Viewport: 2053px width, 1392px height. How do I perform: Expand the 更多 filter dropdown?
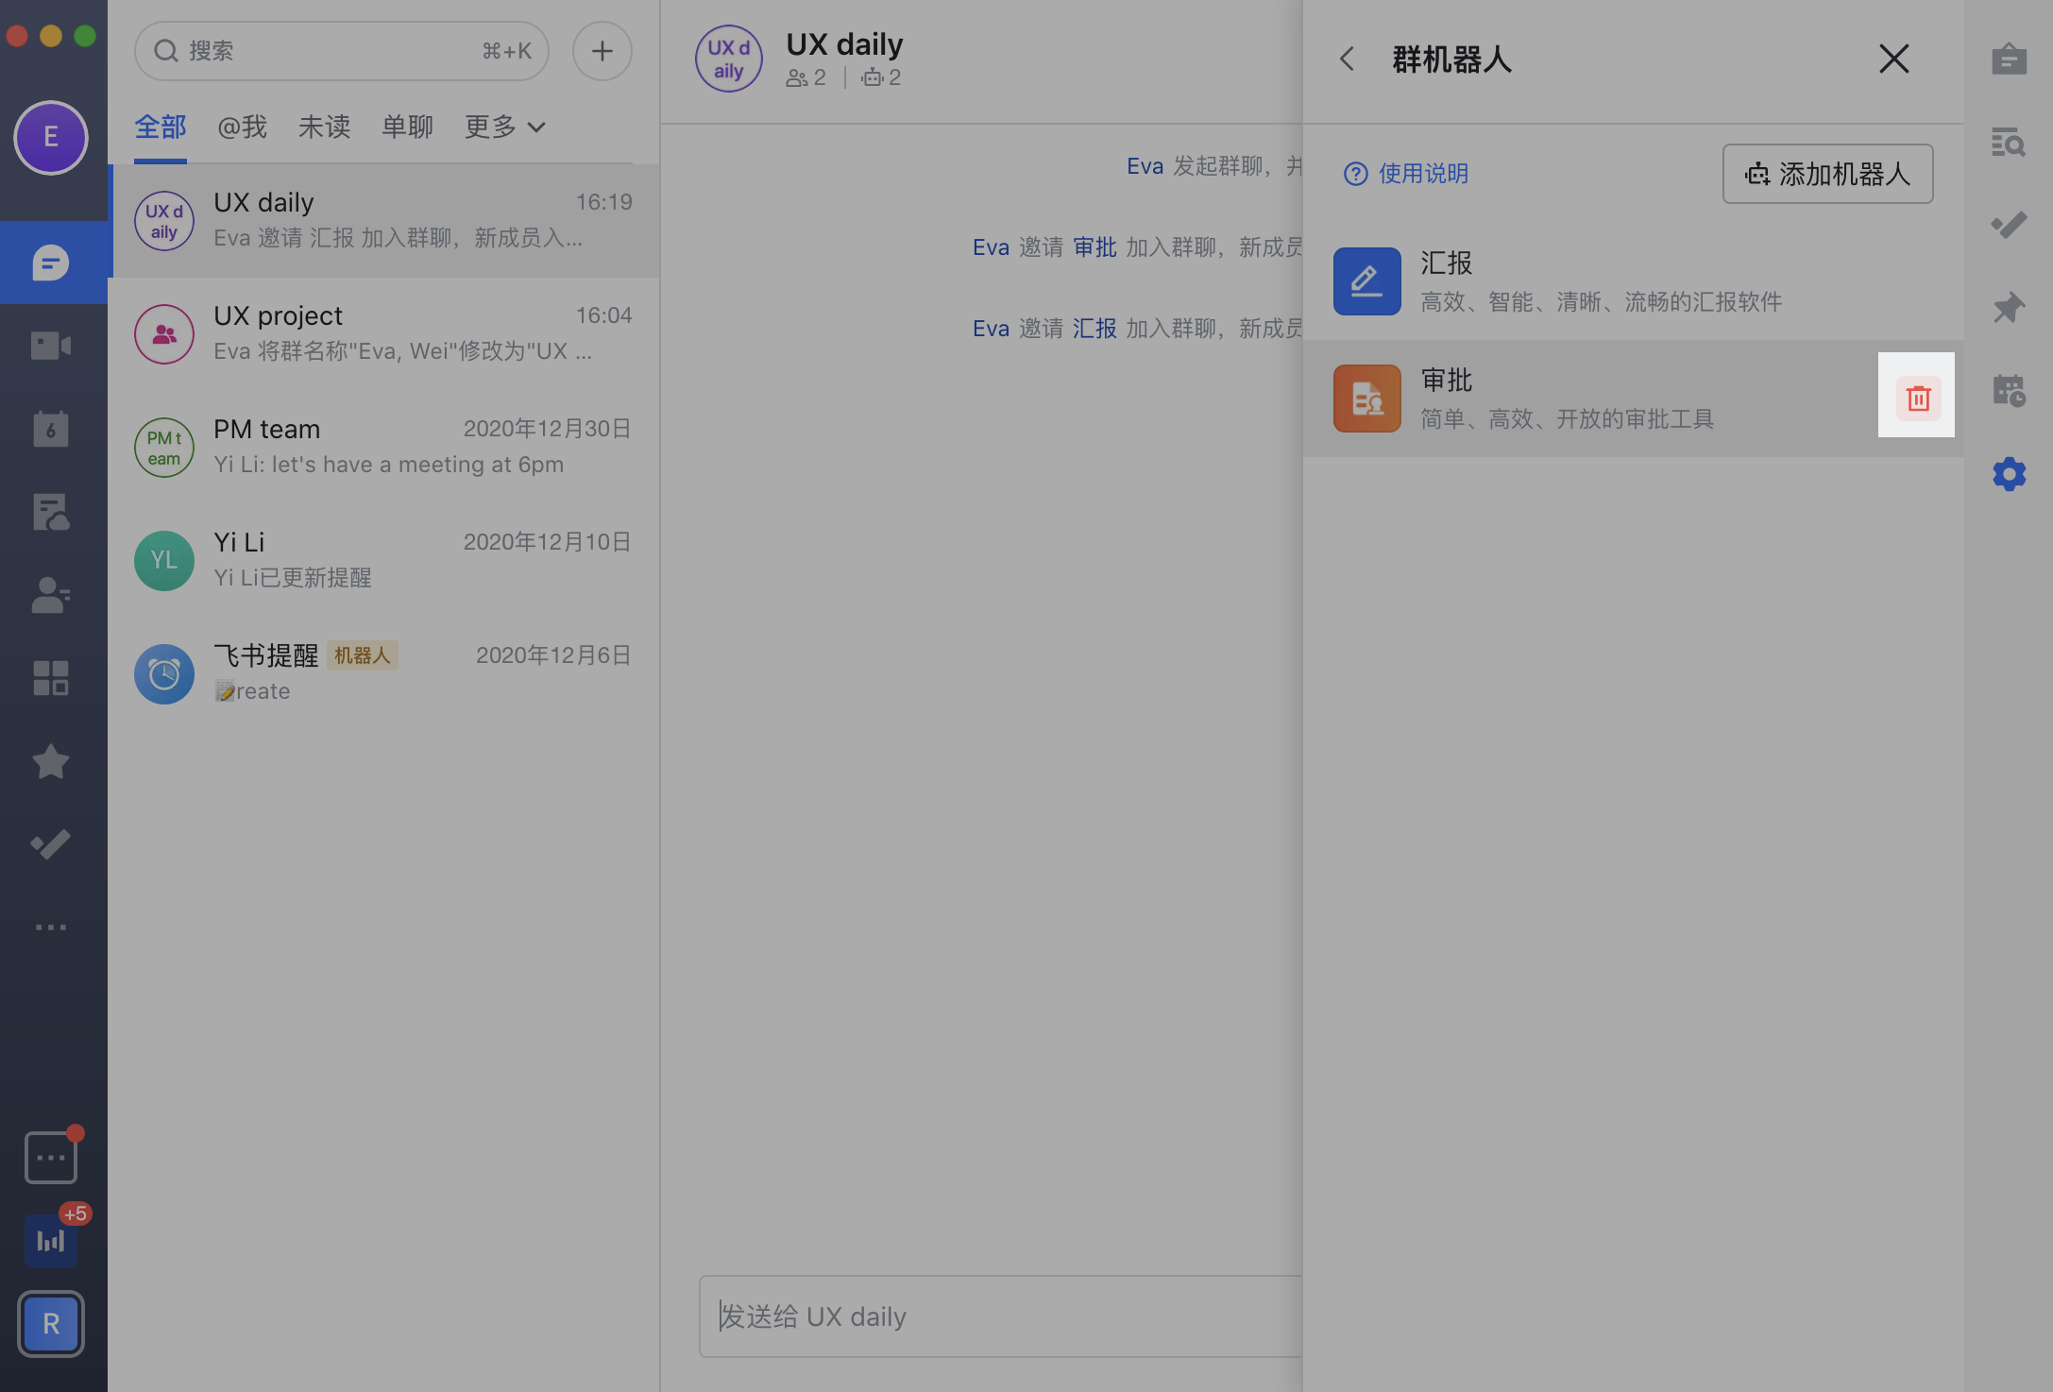503,127
